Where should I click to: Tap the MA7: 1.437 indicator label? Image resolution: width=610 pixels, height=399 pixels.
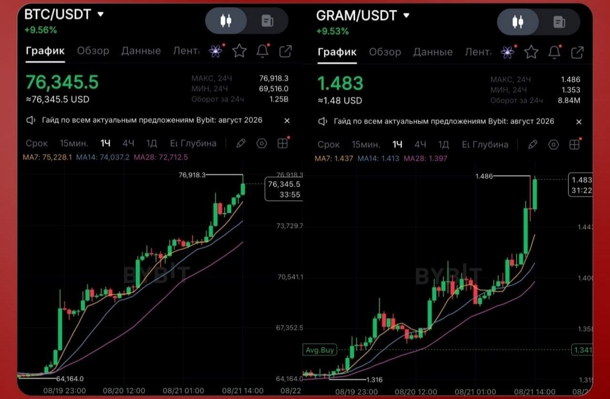click(334, 158)
